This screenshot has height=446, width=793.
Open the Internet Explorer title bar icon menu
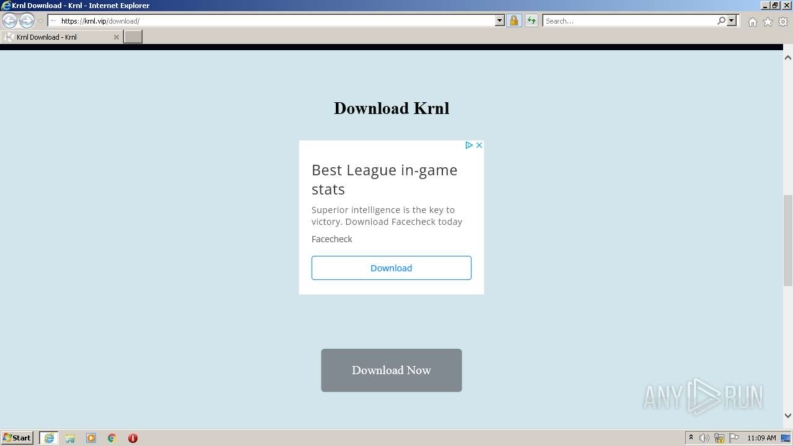pyautogui.click(x=6, y=6)
